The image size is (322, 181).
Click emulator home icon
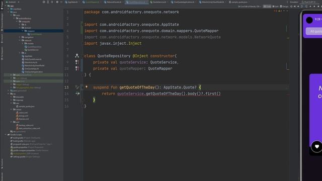(314, 7)
